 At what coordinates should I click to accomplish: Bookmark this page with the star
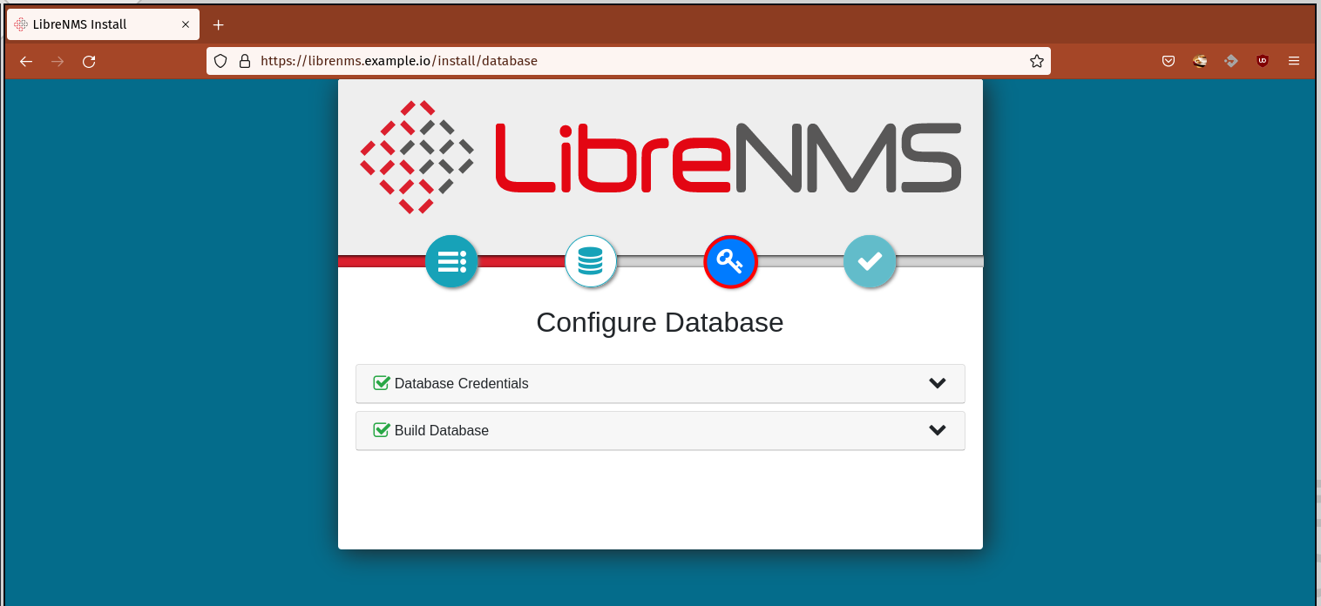point(1037,61)
